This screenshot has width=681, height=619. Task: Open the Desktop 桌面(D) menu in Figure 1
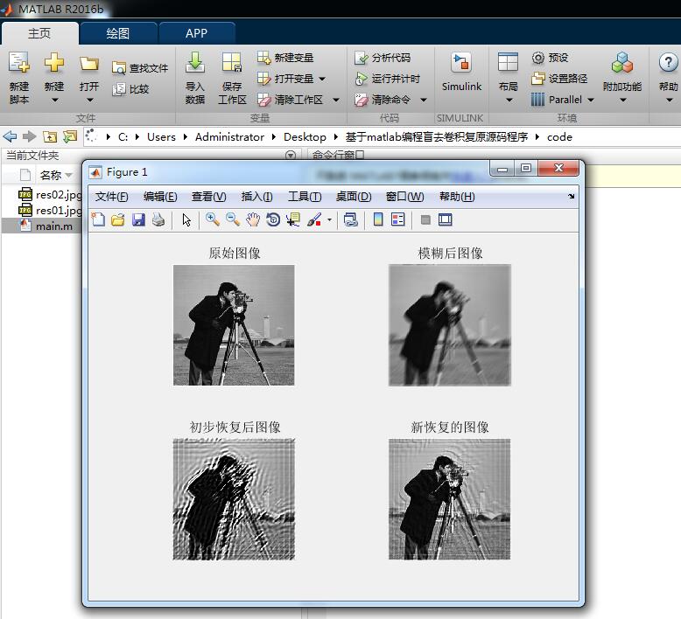[x=354, y=197]
